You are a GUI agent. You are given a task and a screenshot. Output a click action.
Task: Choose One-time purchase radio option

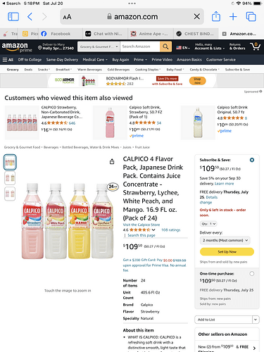(x=252, y=274)
